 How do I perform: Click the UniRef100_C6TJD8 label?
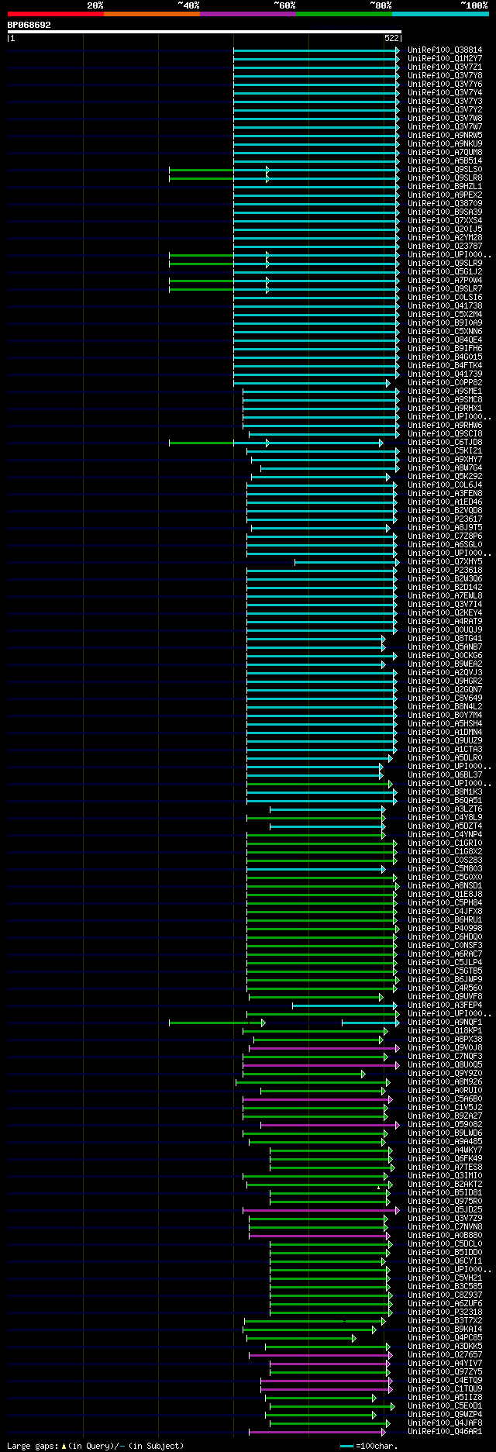[x=445, y=443]
